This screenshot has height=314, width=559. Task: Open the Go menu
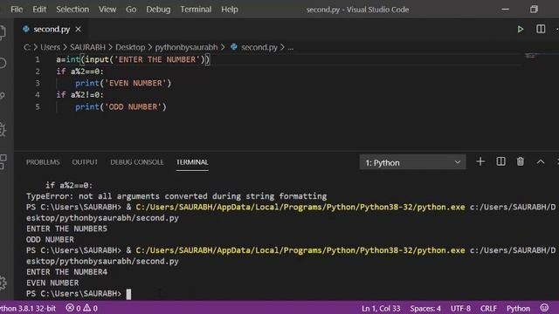(x=131, y=10)
